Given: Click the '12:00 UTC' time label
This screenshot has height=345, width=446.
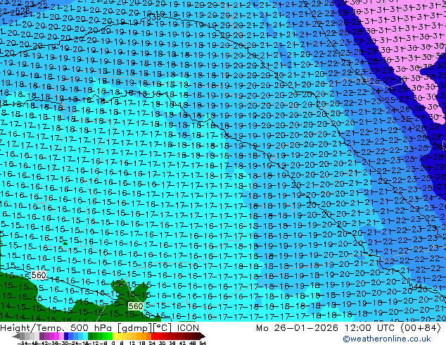Looking at the screenshot, I should pos(370,328).
